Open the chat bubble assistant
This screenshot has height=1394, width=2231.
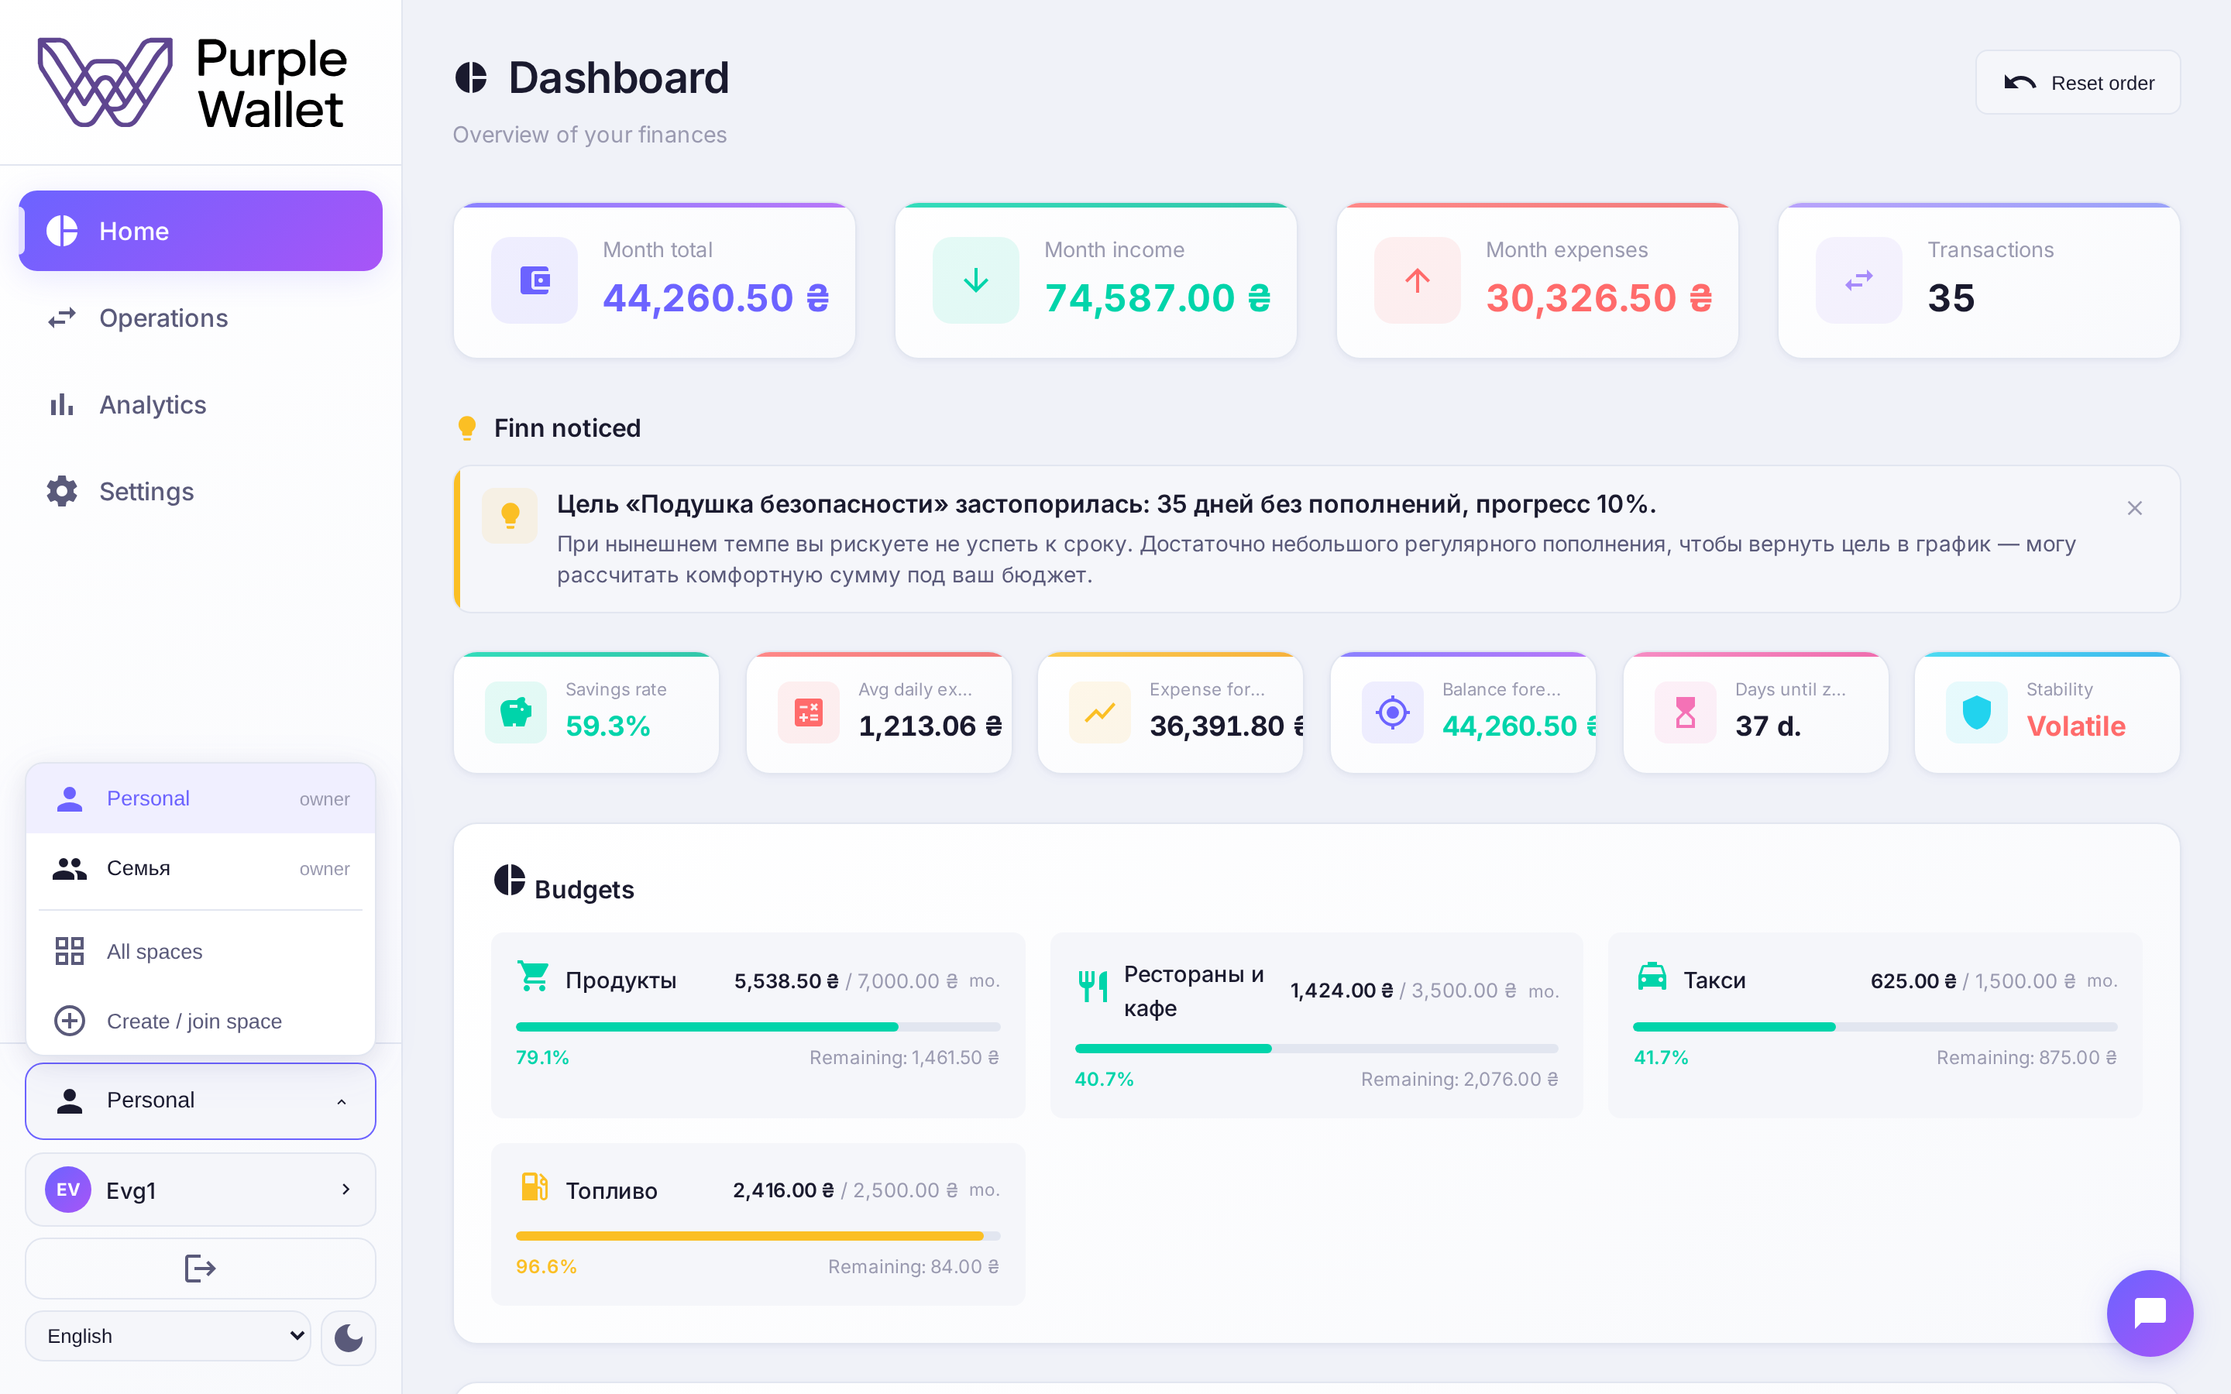click(2150, 1313)
